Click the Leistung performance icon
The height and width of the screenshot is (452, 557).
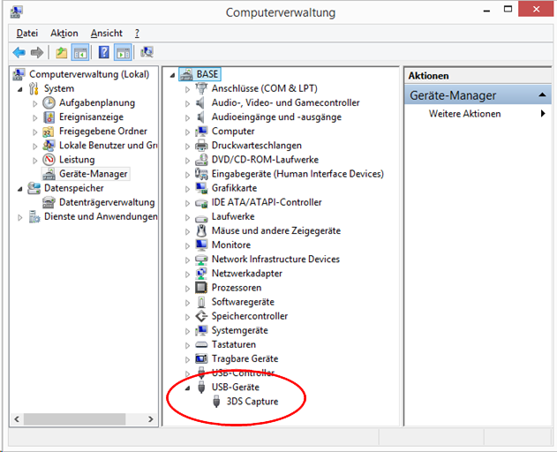point(49,160)
